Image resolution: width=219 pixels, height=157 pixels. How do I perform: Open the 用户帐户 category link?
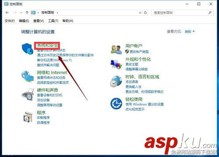[x=134, y=46]
